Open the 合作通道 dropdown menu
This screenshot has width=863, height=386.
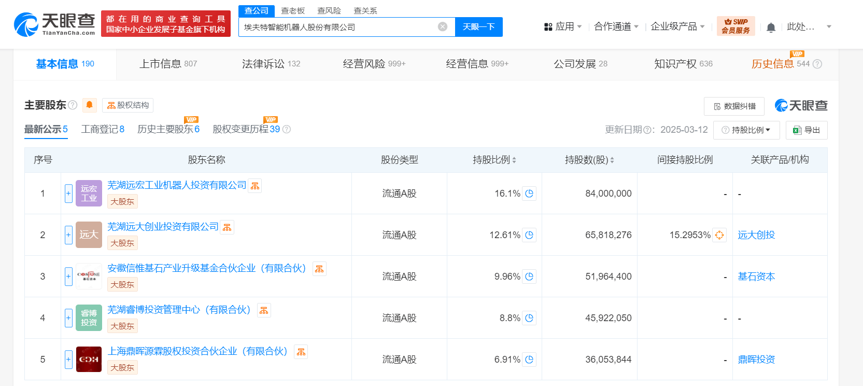[x=616, y=26]
